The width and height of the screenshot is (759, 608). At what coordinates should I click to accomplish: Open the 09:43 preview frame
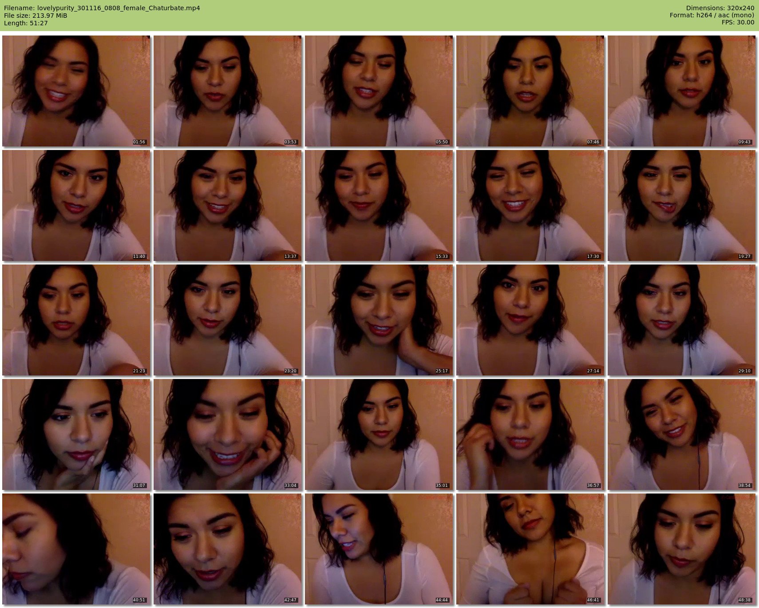pyautogui.click(x=682, y=91)
